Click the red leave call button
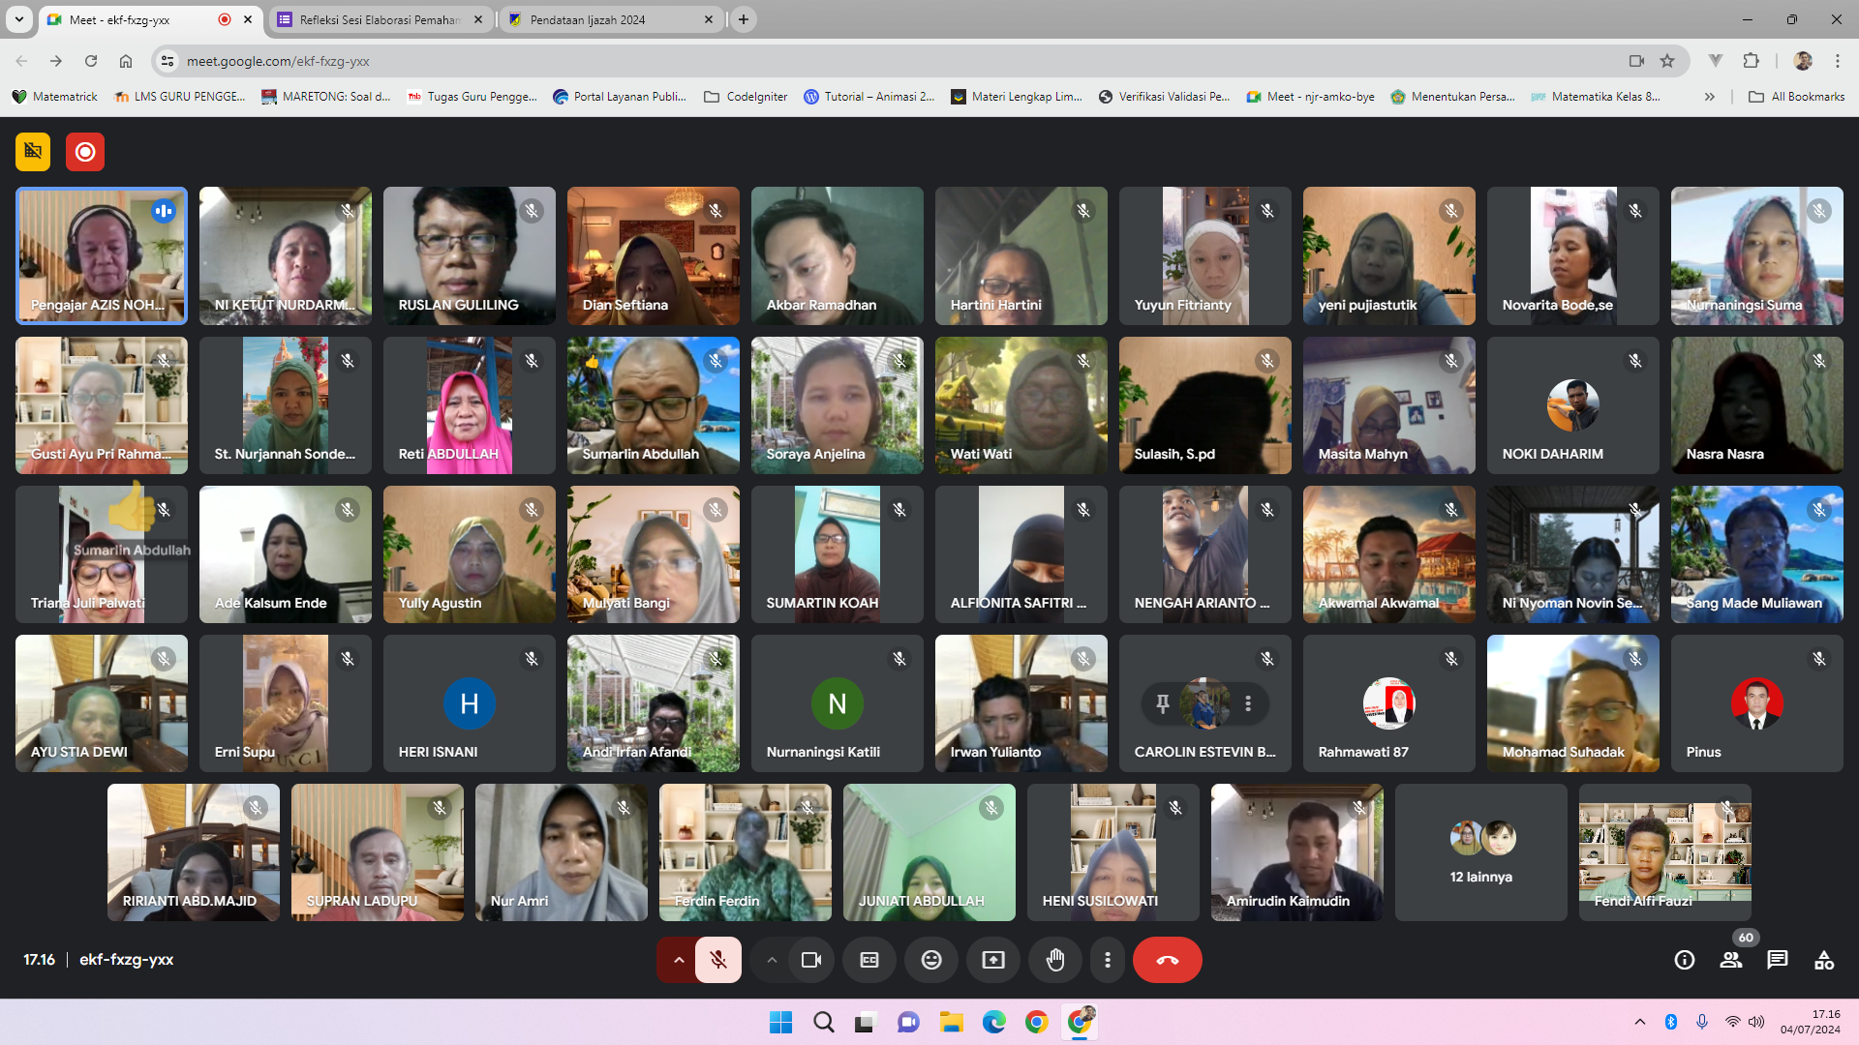1859x1045 pixels. coord(1167,960)
